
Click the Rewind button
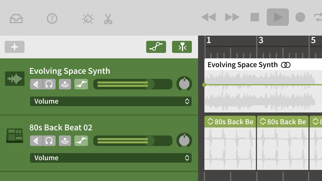(208, 17)
